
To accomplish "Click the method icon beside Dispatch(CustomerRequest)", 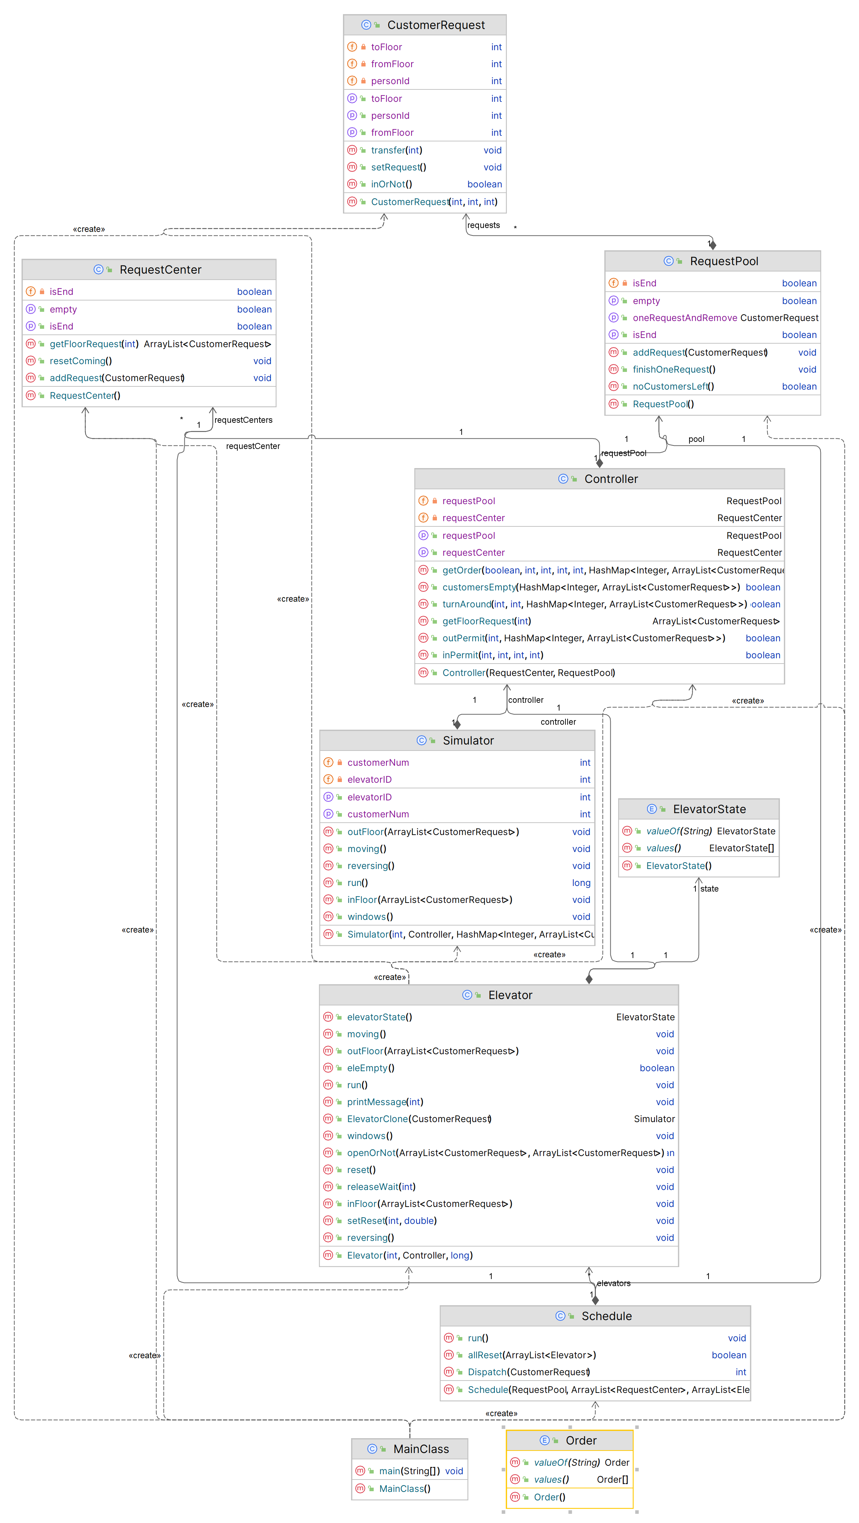I will (449, 1371).
